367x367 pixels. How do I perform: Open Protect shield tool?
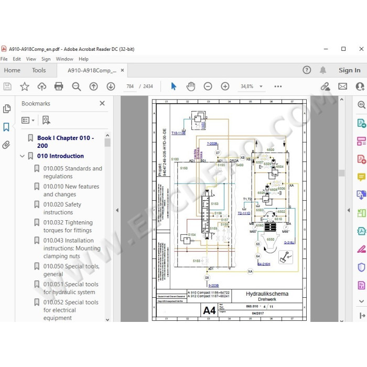361,267
